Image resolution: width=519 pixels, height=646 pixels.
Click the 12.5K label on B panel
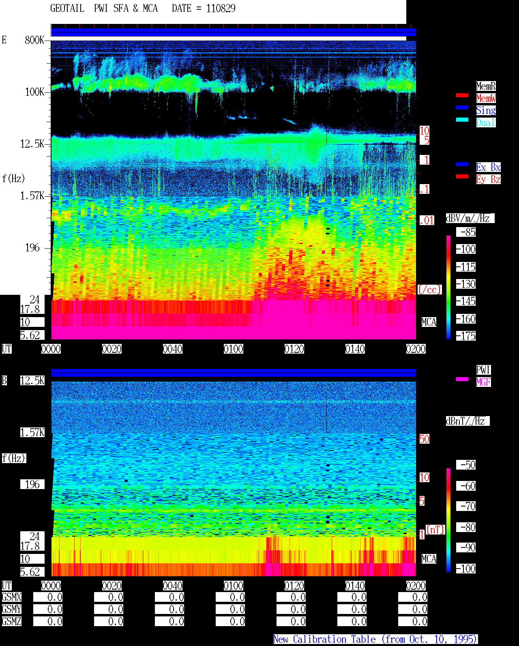[32, 380]
